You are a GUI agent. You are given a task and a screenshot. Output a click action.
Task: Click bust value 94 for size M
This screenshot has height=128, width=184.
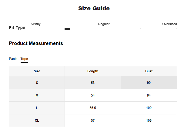coord(149,95)
